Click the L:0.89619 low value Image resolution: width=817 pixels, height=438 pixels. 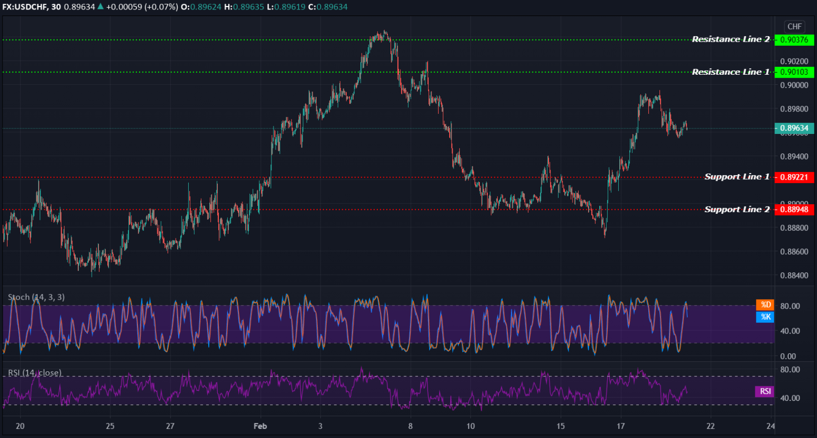pyautogui.click(x=286, y=7)
